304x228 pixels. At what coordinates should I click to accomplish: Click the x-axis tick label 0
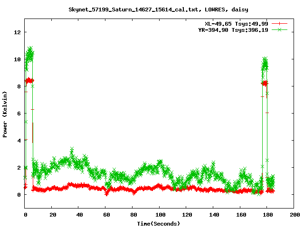click(25, 215)
